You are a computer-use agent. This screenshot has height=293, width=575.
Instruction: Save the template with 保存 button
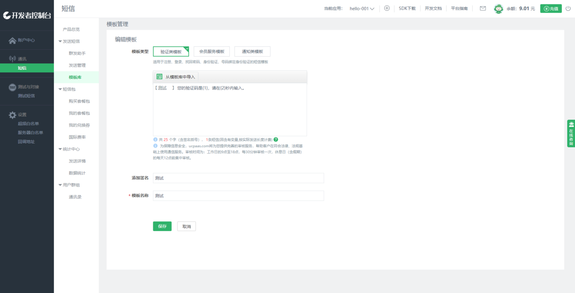tap(162, 226)
